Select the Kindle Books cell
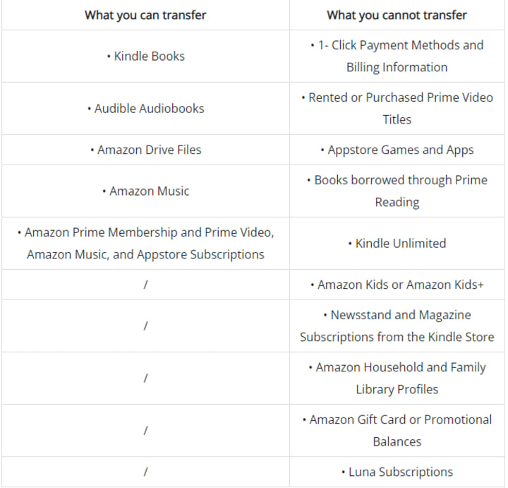 point(145,56)
